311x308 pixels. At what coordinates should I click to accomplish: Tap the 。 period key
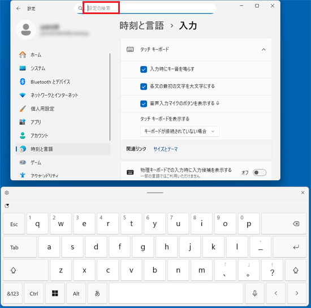pos(249,270)
